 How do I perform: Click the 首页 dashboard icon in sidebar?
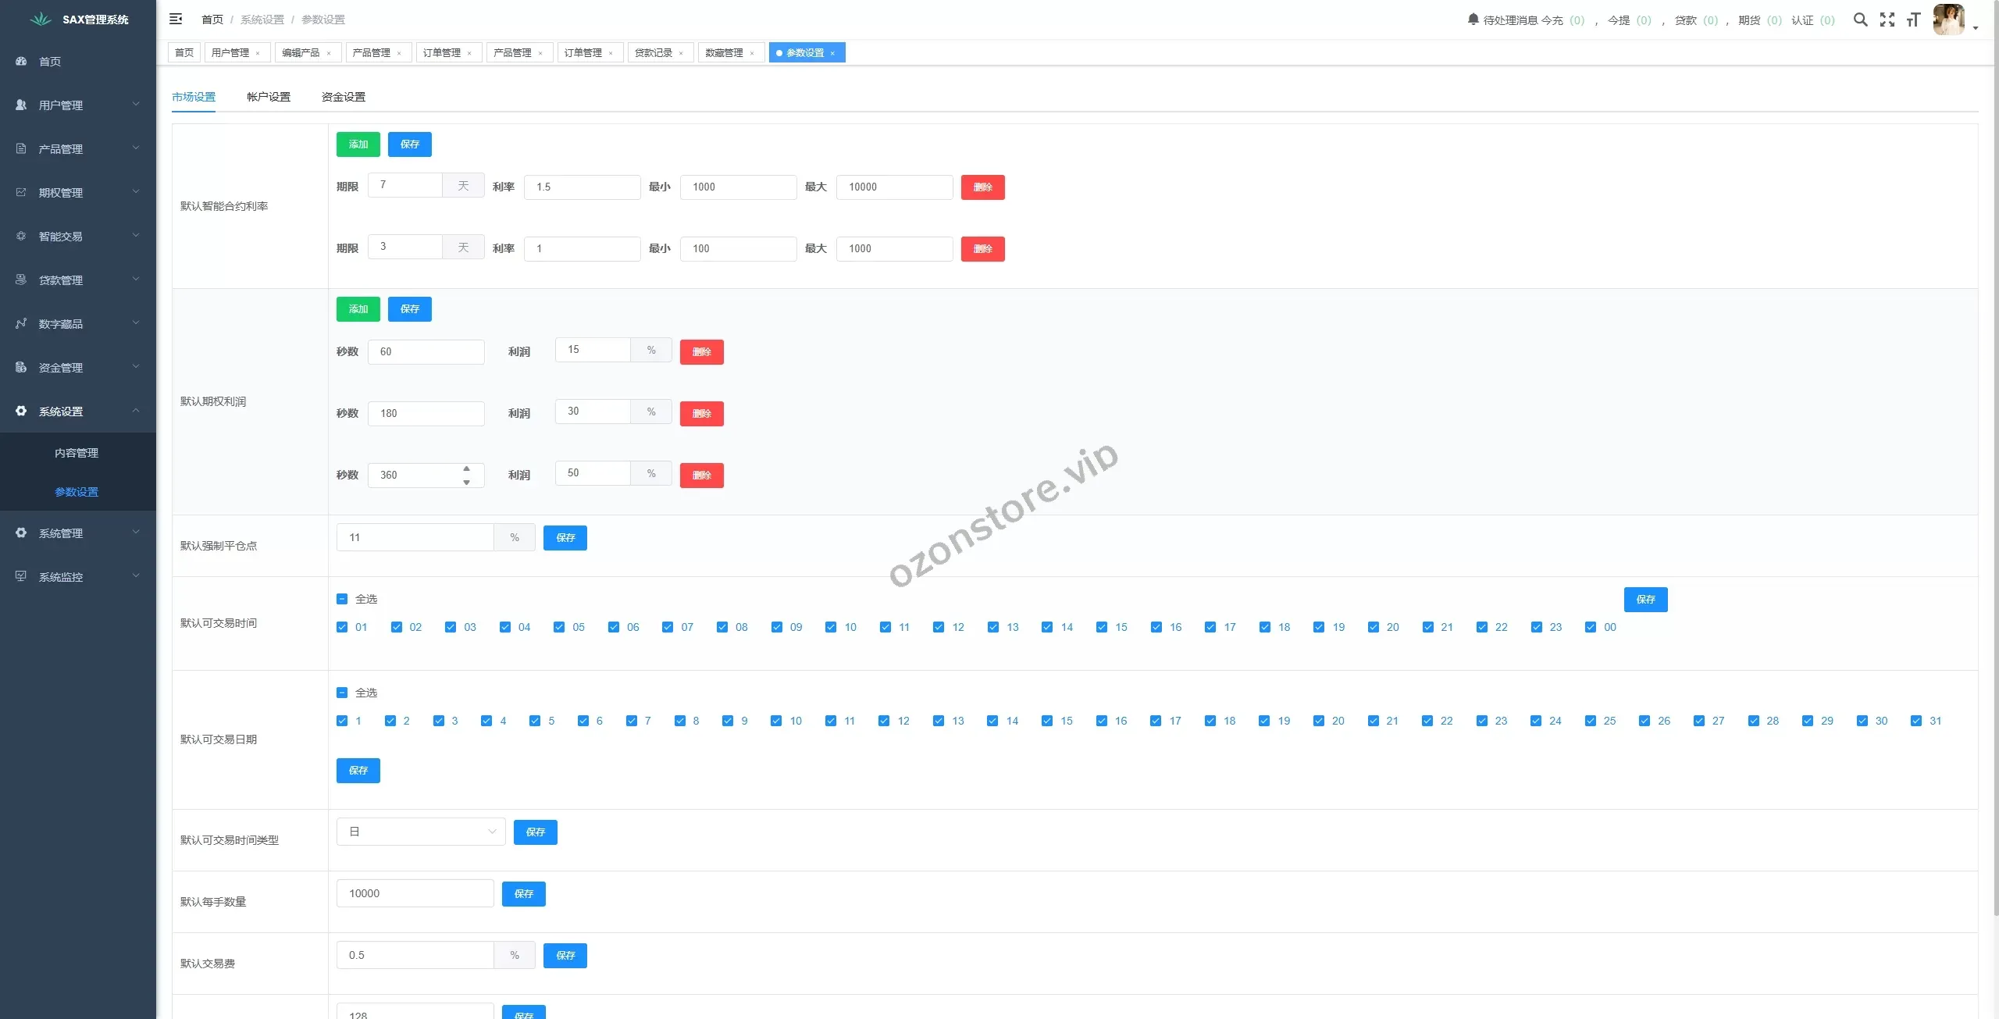pos(21,61)
